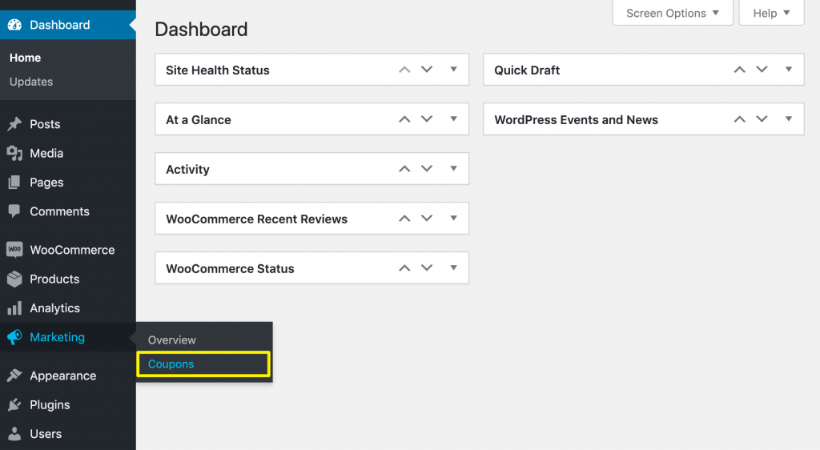The height and width of the screenshot is (450, 820).
Task: Toggle WordPress Events and News panel
Action: [789, 119]
